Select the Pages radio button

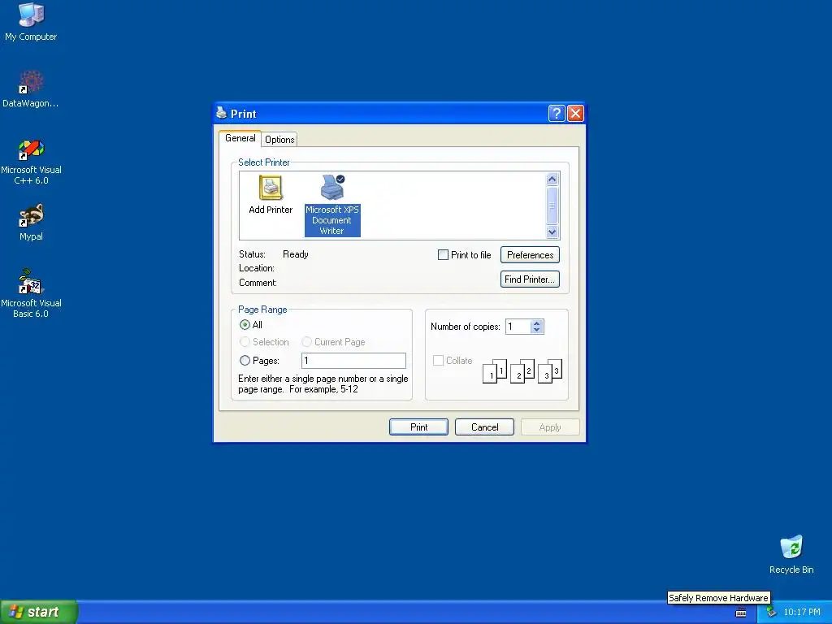(245, 361)
